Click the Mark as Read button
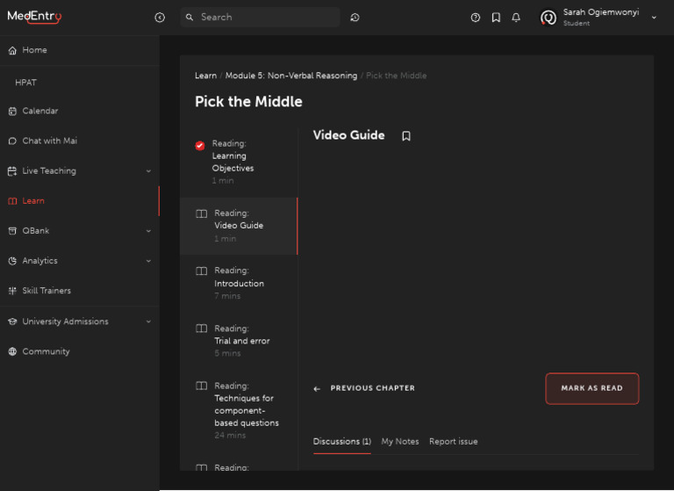This screenshot has height=491, width=674. [x=592, y=388]
